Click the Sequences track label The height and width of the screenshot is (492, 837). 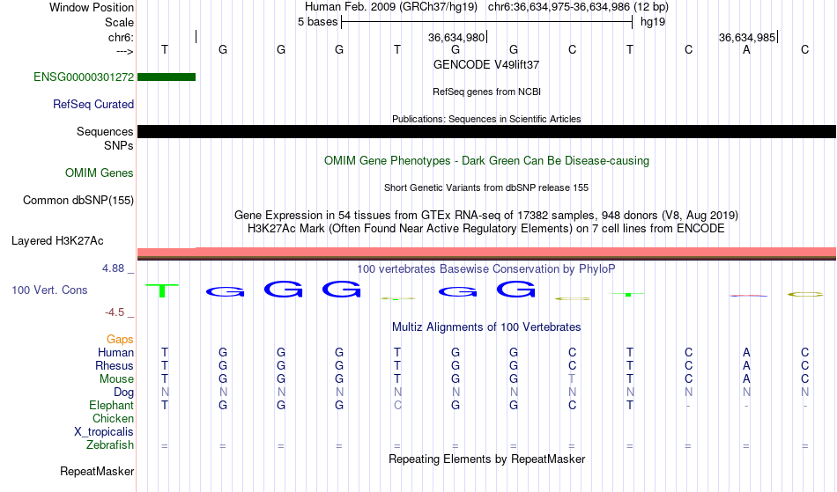(105, 132)
